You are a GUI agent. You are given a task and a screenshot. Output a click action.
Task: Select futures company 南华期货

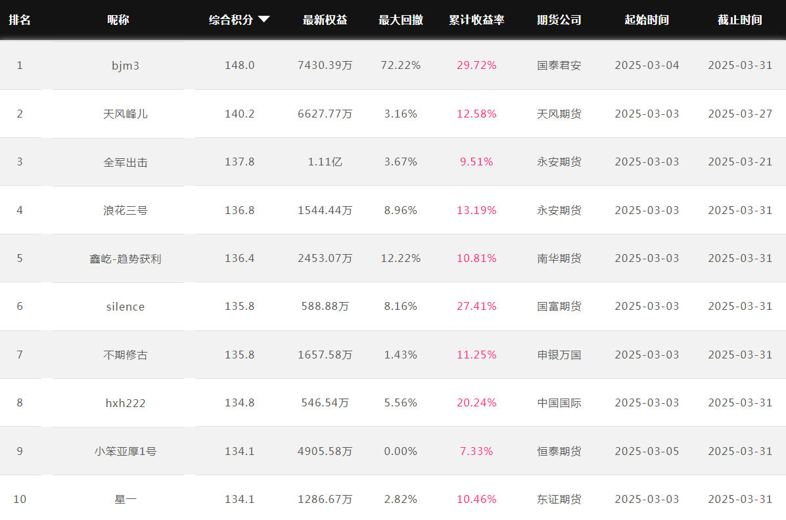click(559, 258)
